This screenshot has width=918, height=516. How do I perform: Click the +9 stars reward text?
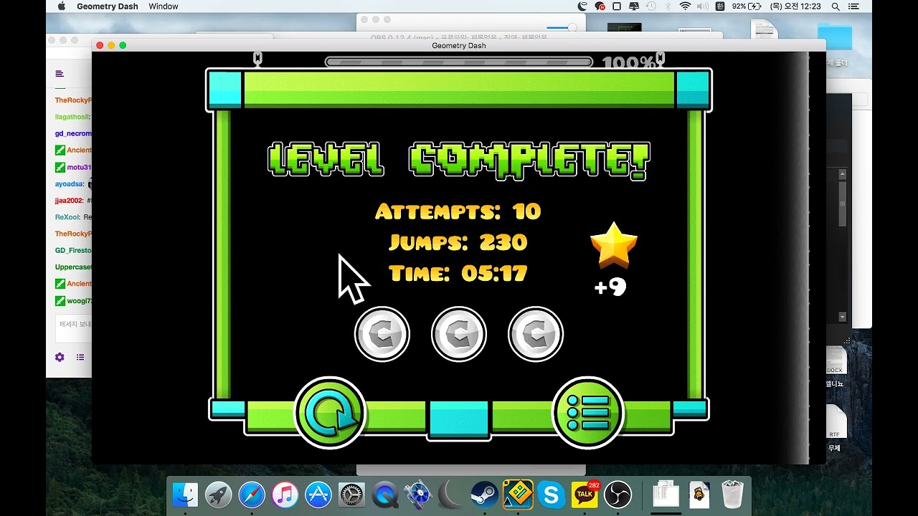click(x=610, y=287)
